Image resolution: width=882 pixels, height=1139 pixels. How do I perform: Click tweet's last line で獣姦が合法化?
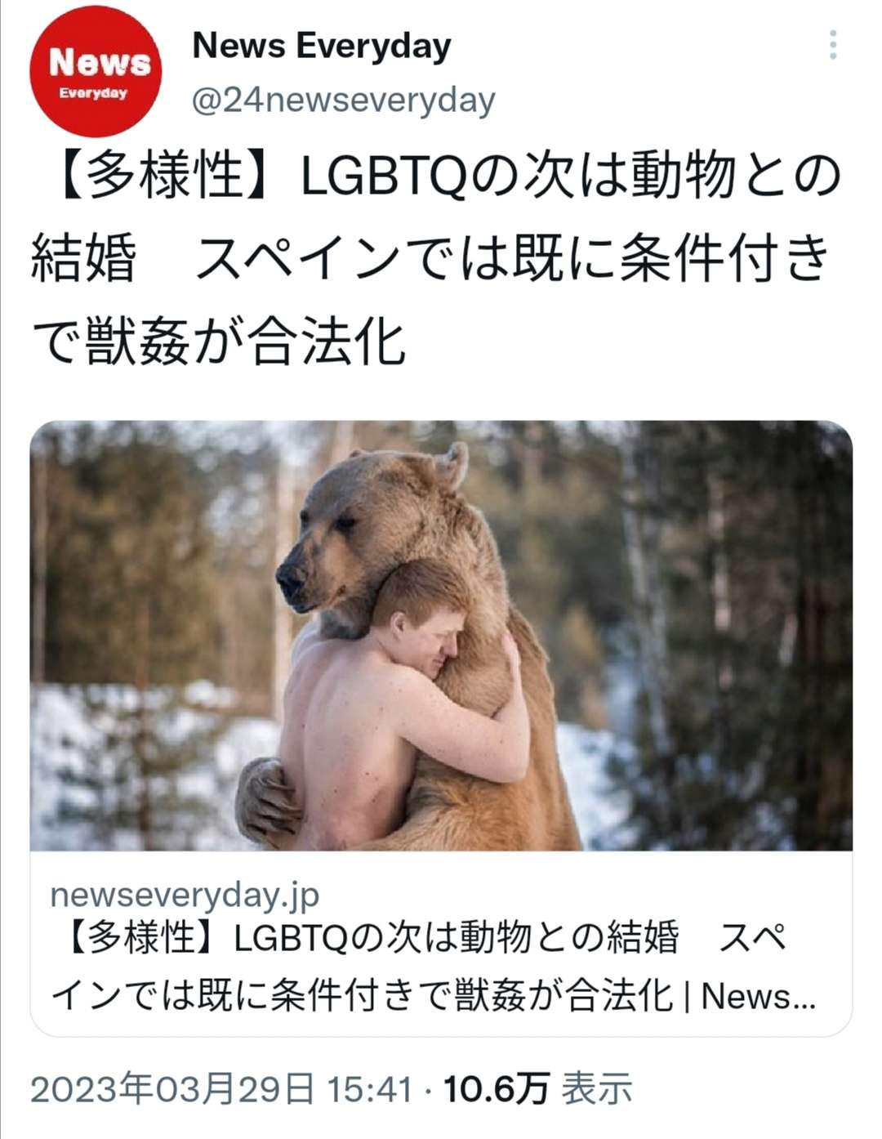click(x=219, y=342)
